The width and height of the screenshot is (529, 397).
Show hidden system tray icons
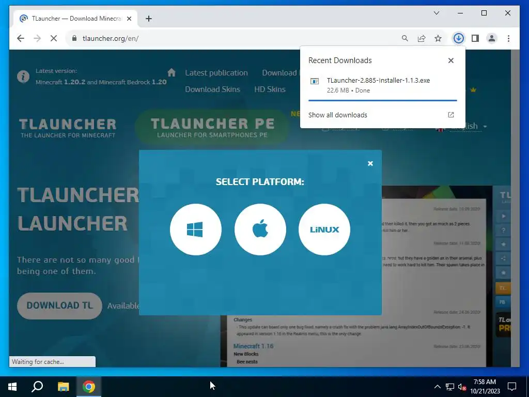(x=437, y=387)
